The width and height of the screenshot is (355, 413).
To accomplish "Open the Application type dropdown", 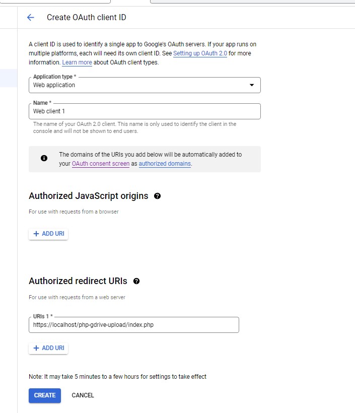I will pyautogui.click(x=145, y=85).
